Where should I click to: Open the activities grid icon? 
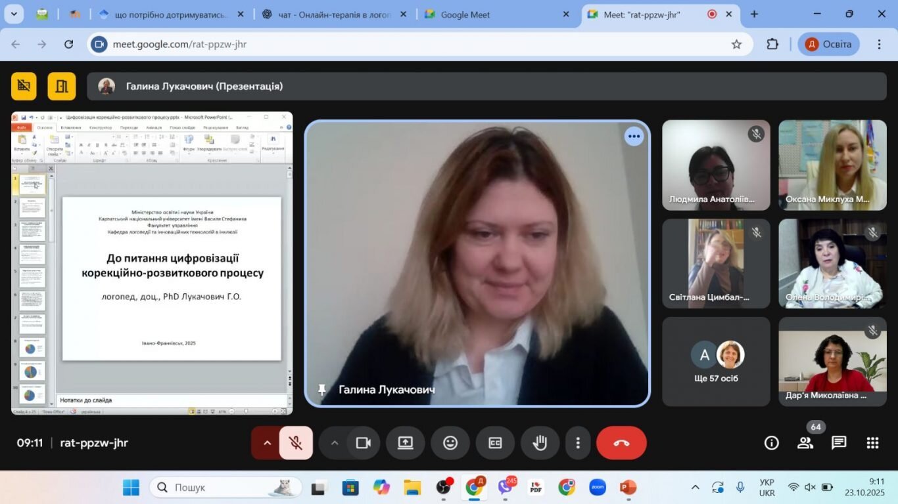pos(872,443)
